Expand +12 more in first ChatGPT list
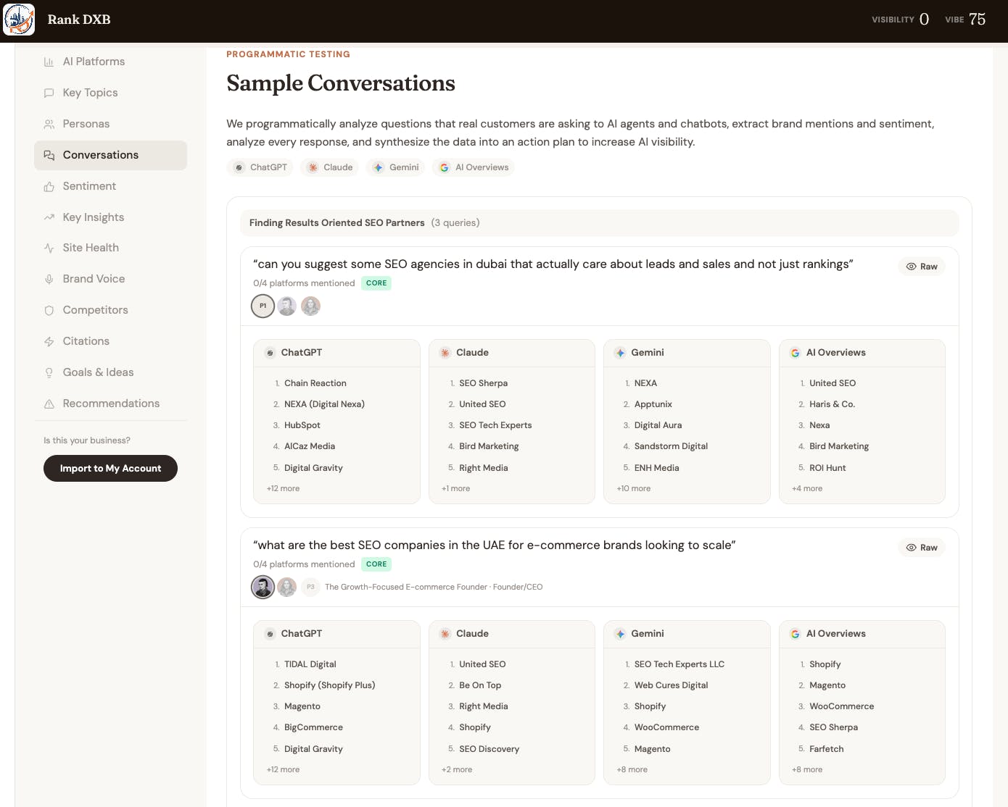1008x807 pixels. (x=283, y=488)
